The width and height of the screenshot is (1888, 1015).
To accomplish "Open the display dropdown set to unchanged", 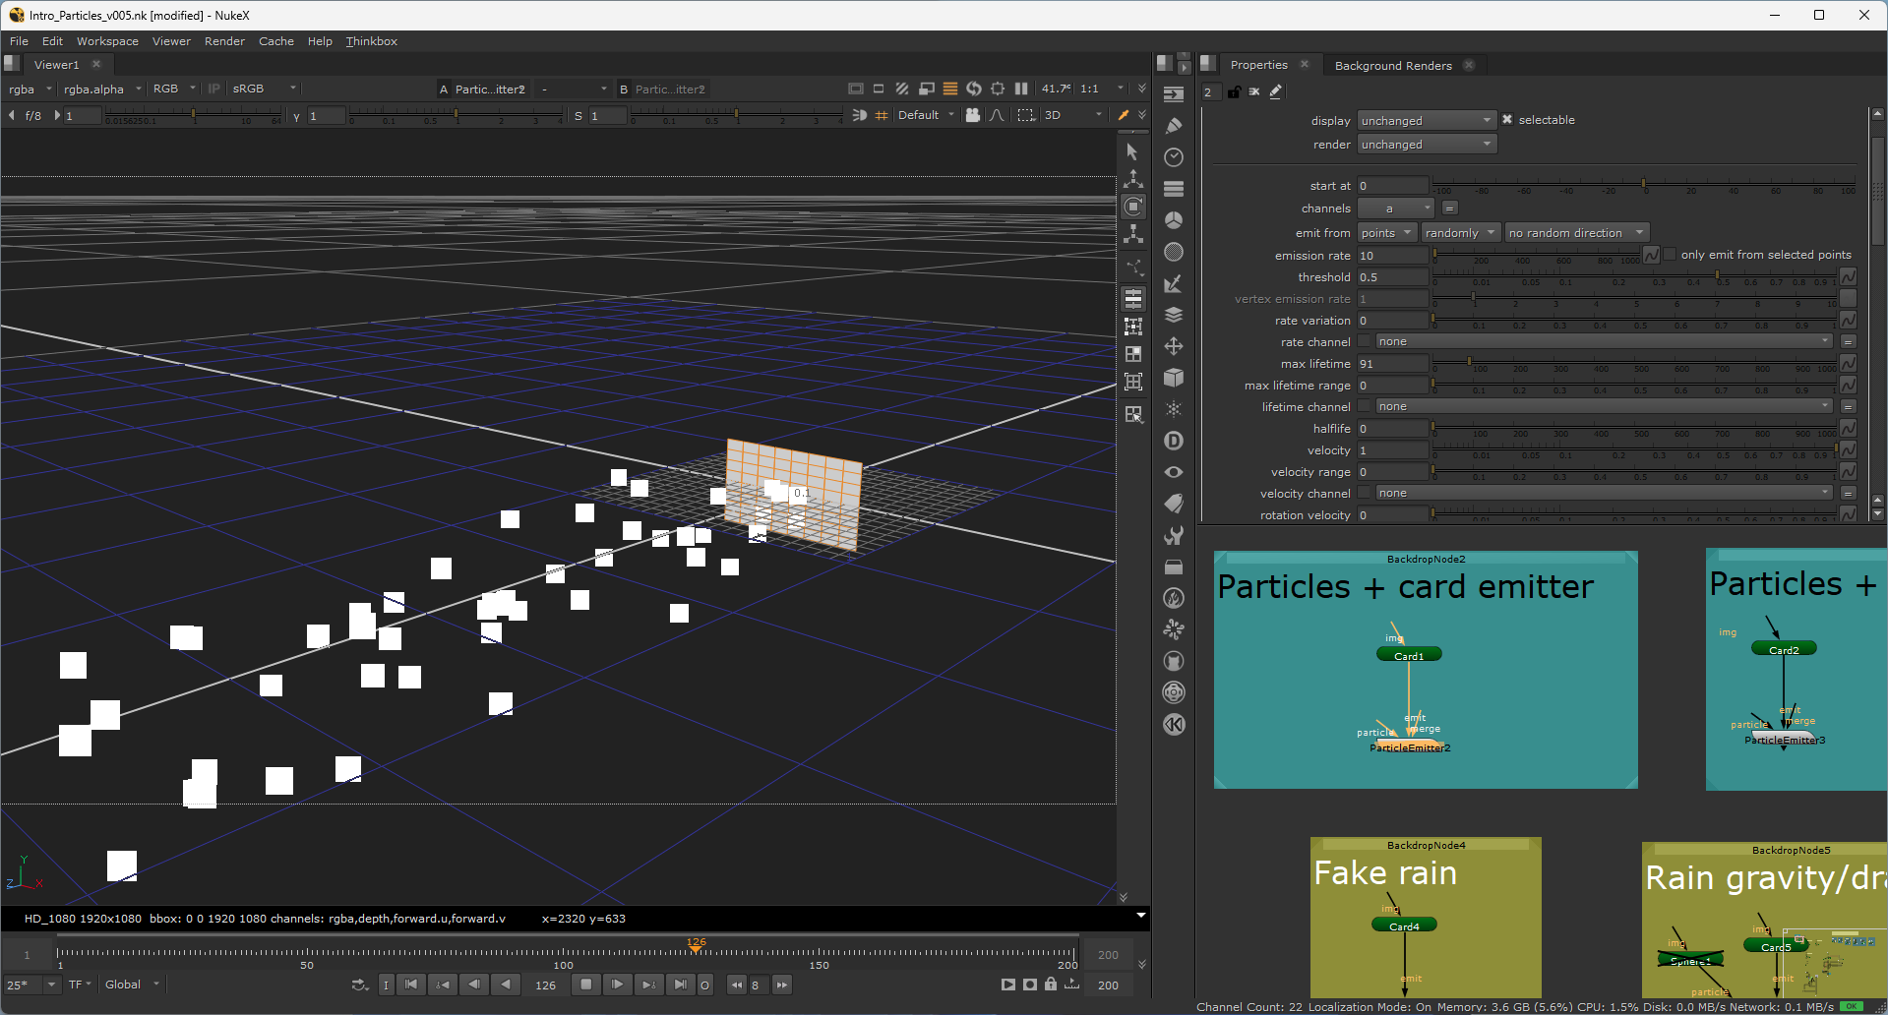I will coord(1426,120).
